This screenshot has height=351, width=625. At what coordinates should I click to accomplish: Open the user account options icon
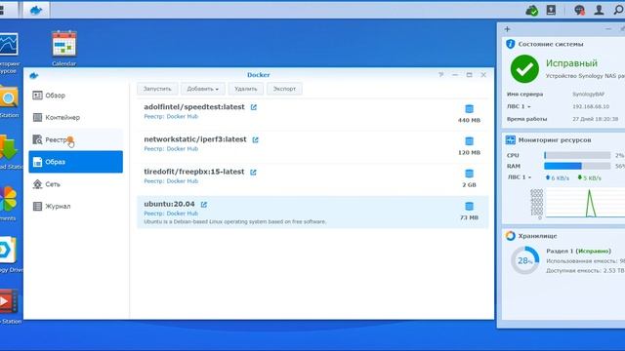click(599, 10)
